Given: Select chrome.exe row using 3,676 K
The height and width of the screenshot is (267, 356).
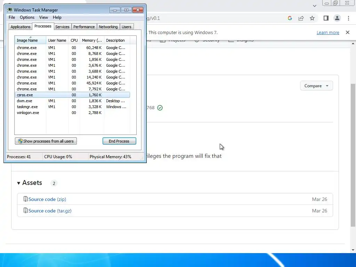Looking at the screenshot, I should [72, 65].
